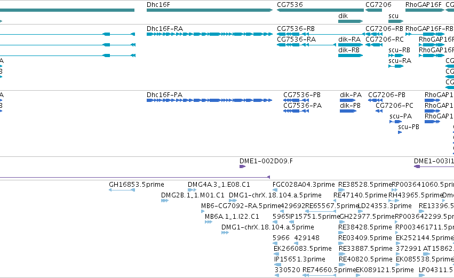
Task: Click the EK252144.5prime EST
Action: (x=399, y=244)
